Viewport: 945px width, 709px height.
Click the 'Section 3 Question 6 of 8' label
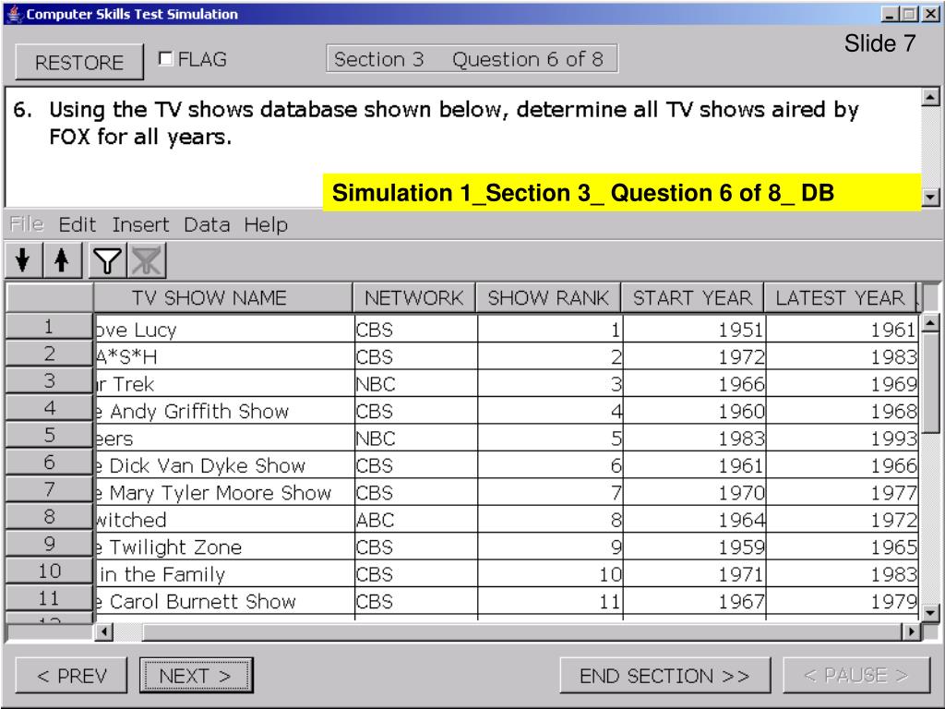click(472, 58)
